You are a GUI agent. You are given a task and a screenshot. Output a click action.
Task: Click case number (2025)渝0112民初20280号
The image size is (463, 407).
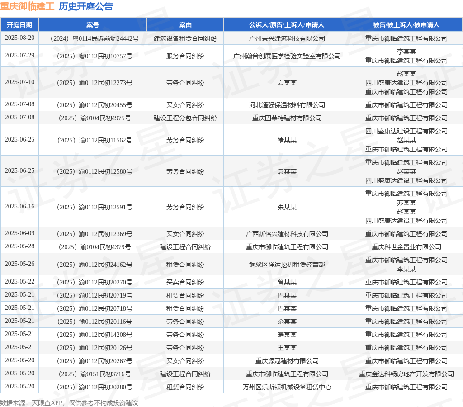click(x=93, y=387)
